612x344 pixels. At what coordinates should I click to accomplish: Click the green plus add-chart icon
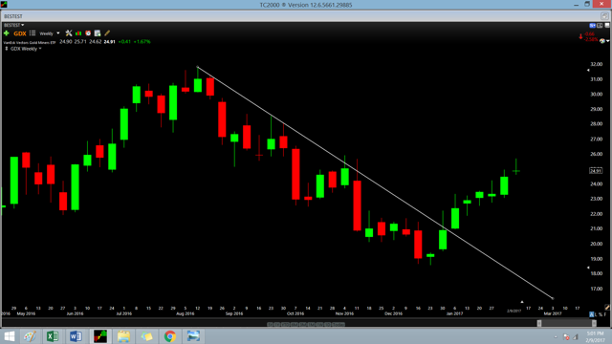[7, 33]
